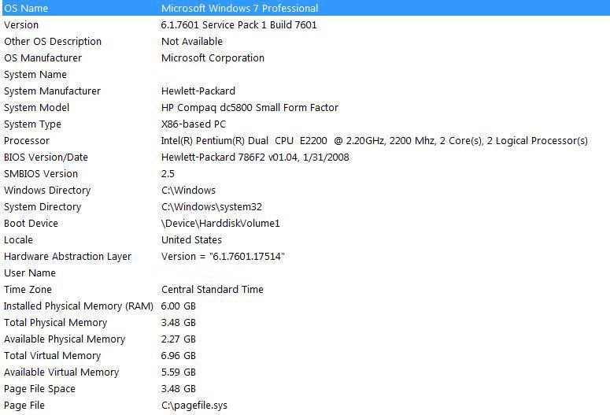This screenshot has width=610, height=415.
Task: Click the 'Hewlett-Packard 786F2 v01.04, 1/31/2008' value
Action: click(x=255, y=157)
